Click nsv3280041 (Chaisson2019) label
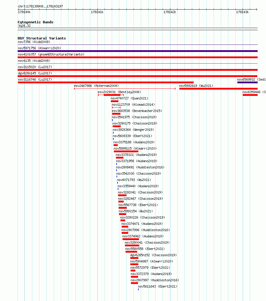Image resolution: width=266 pixels, height=301 pixels. tap(147, 242)
